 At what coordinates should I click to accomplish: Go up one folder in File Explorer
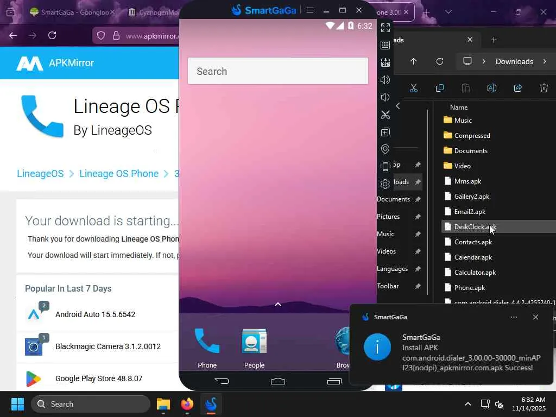tap(413, 61)
